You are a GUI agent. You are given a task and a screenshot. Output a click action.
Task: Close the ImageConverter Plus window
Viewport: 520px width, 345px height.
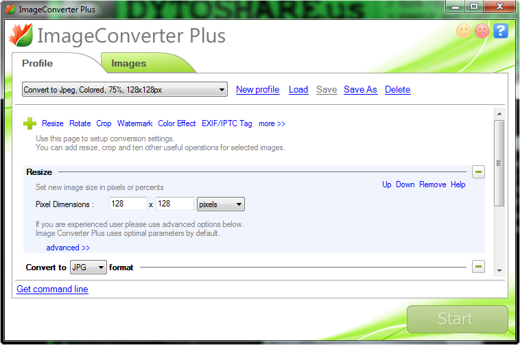coord(500,7)
